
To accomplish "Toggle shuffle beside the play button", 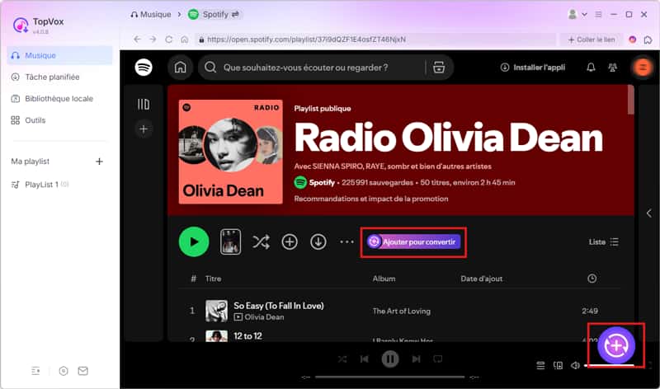I will (x=261, y=241).
